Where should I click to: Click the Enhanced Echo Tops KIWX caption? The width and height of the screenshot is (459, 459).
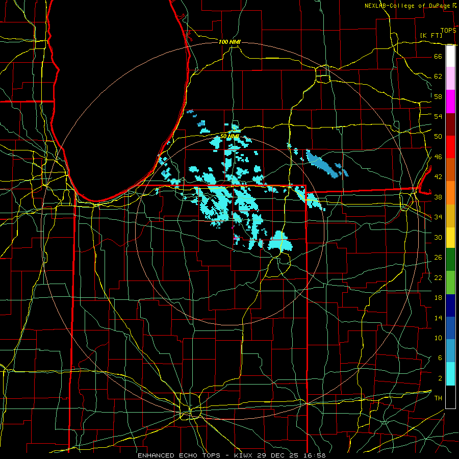tap(232, 455)
